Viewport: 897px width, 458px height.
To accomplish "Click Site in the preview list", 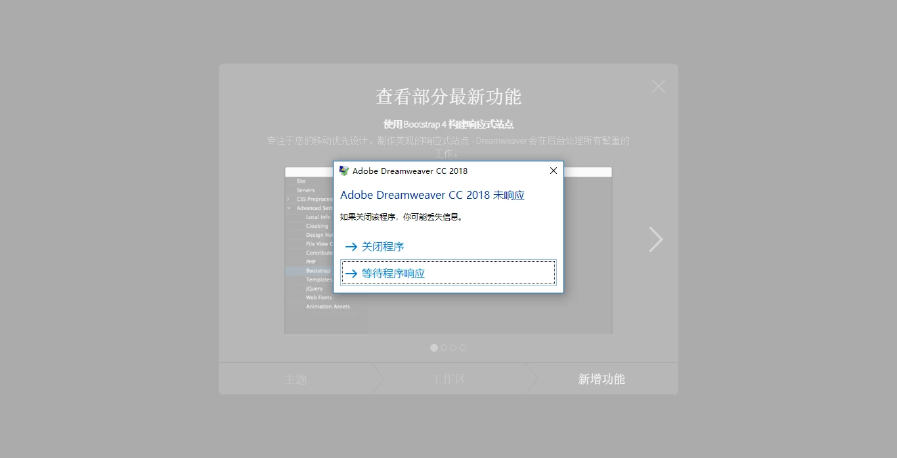I will pyautogui.click(x=301, y=181).
